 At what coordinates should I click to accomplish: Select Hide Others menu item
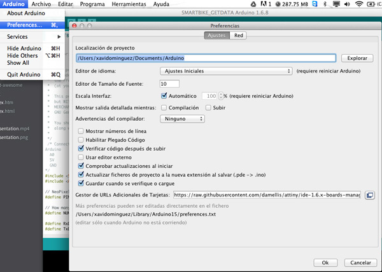32,56
